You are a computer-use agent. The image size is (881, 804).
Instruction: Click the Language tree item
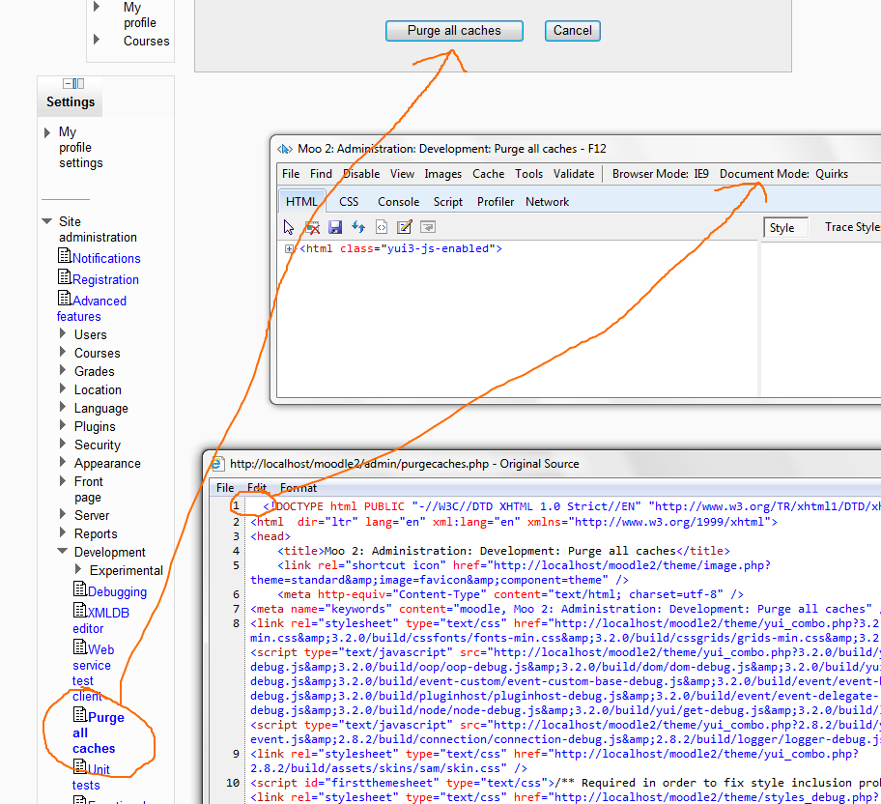click(x=101, y=409)
